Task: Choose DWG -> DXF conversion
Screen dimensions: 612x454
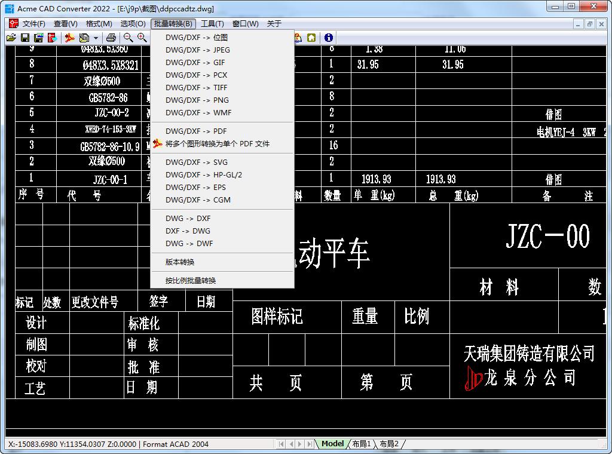Action: pos(222,219)
